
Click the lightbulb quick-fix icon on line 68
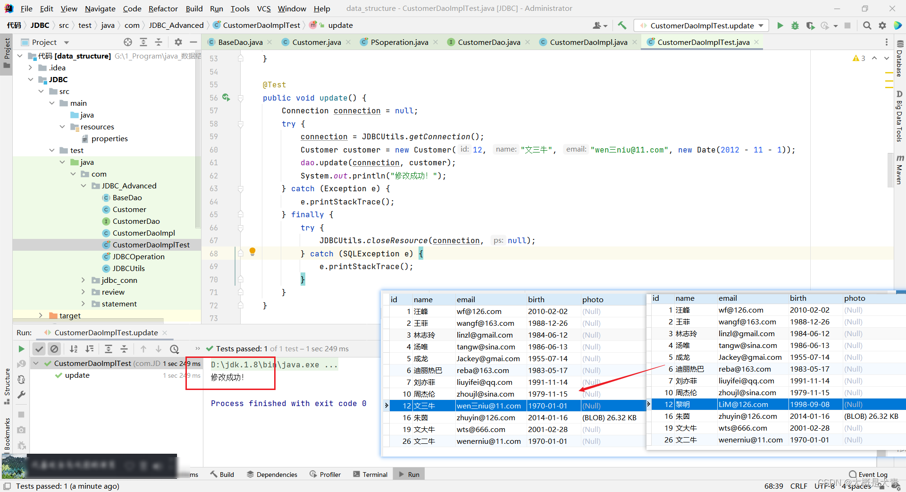[x=252, y=252]
